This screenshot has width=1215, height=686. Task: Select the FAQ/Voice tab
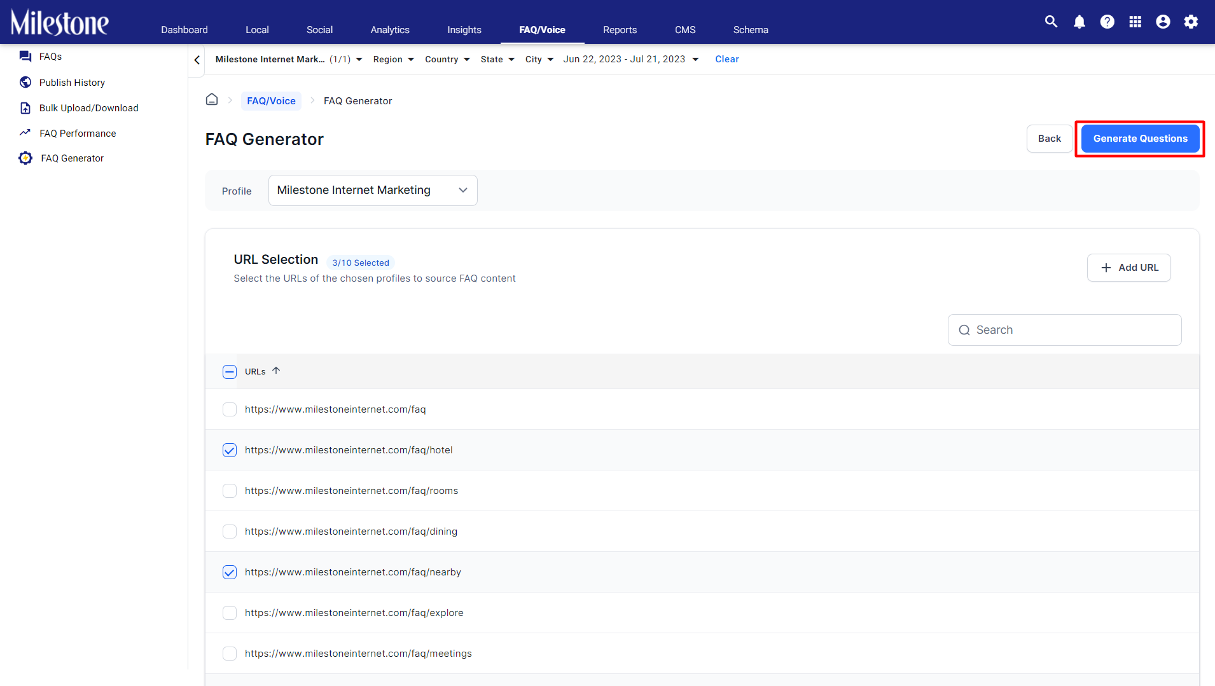(542, 30)
